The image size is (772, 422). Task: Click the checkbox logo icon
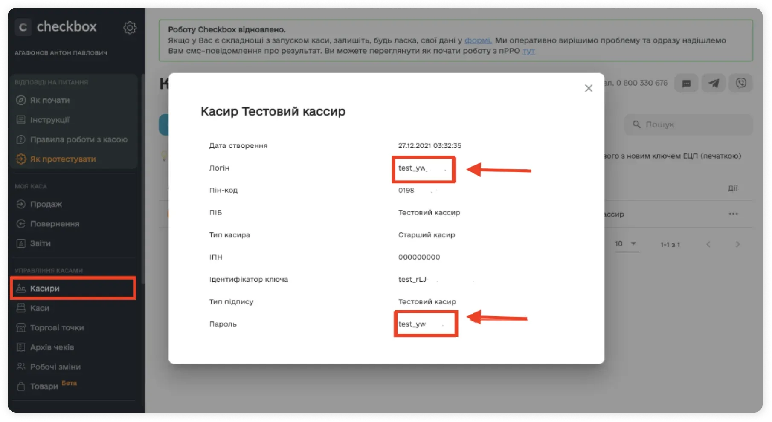(x=23, y=27)
